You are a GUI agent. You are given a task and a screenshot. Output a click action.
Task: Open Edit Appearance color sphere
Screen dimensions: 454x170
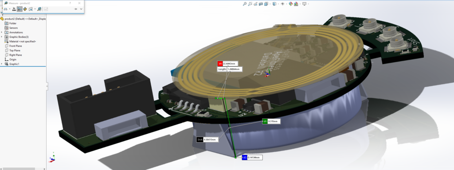291,4
